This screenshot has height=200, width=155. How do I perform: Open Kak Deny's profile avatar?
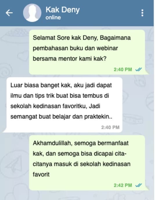(x=32, y=13)
